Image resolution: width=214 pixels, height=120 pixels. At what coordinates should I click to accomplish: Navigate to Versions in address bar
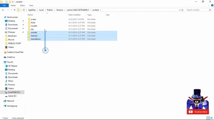60,10
